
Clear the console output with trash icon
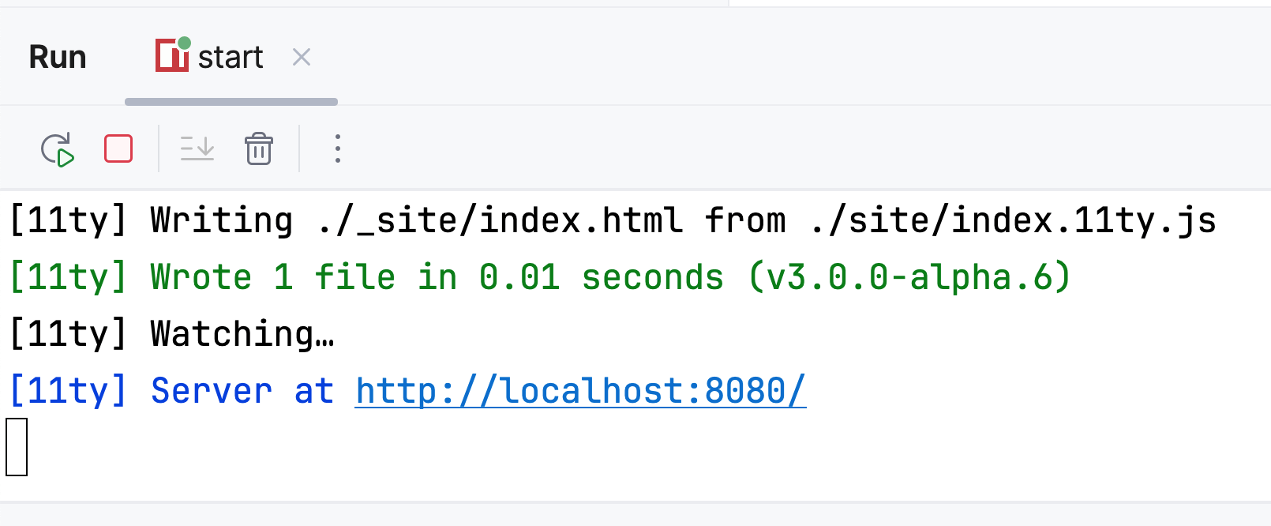tap(259, 148)
